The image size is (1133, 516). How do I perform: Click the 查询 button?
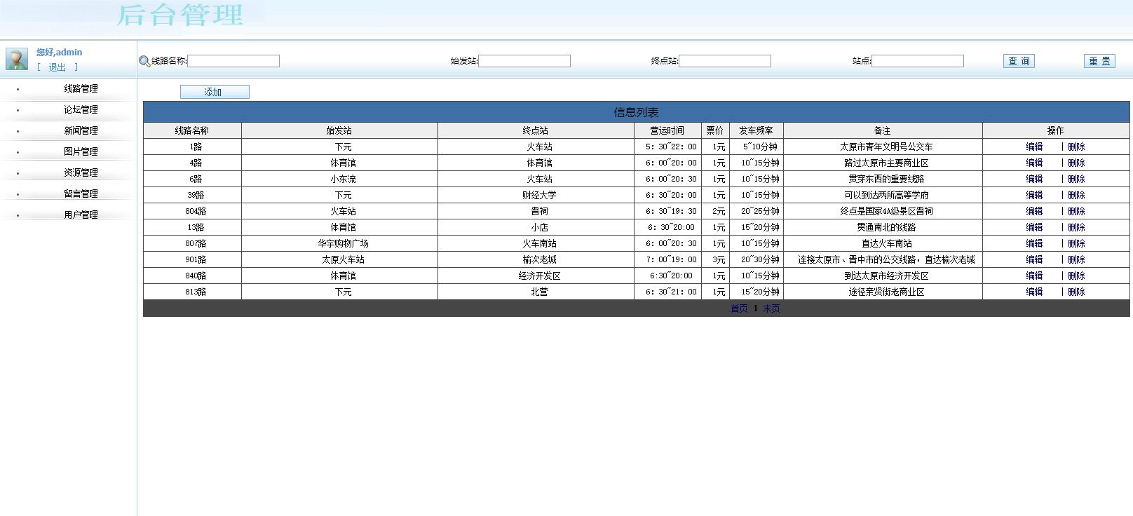pos(1019,61)
